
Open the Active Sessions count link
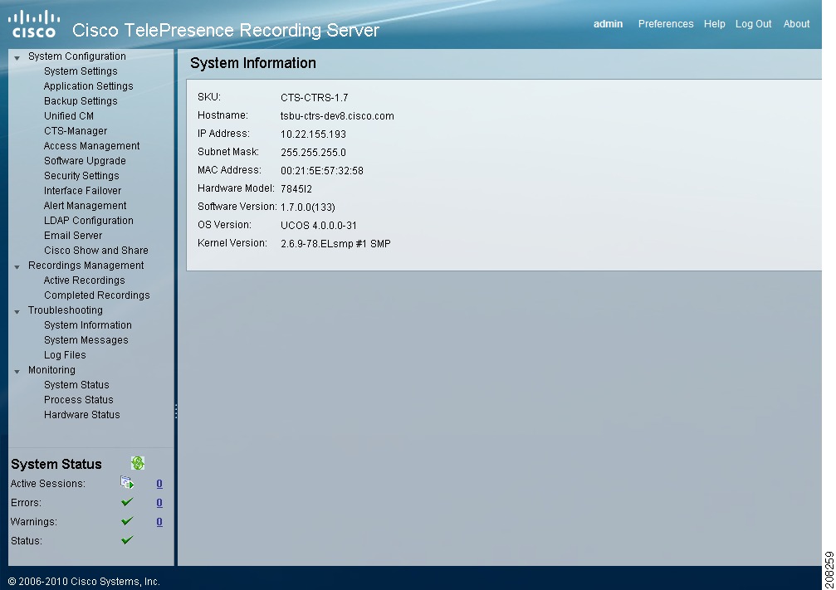click(x=159, y=484)
